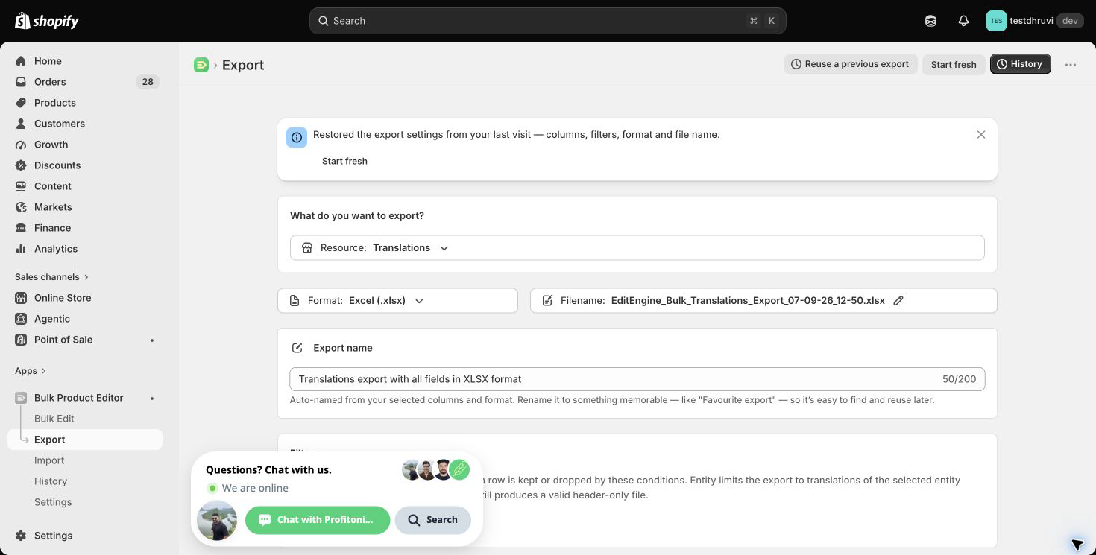Image resolution: width=1096 pixels, height=555 pixels.
Task: Click Start fresh link in the banner
Action: 344,161
